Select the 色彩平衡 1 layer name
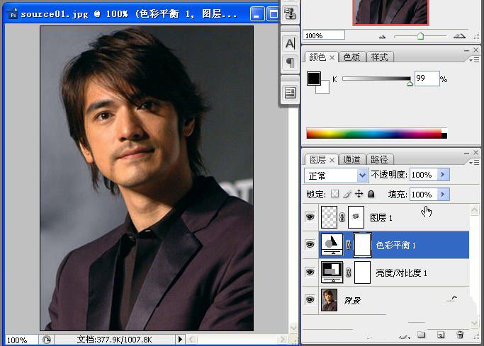Viewport: 484px width, 346px height. [x=395, y=245]
